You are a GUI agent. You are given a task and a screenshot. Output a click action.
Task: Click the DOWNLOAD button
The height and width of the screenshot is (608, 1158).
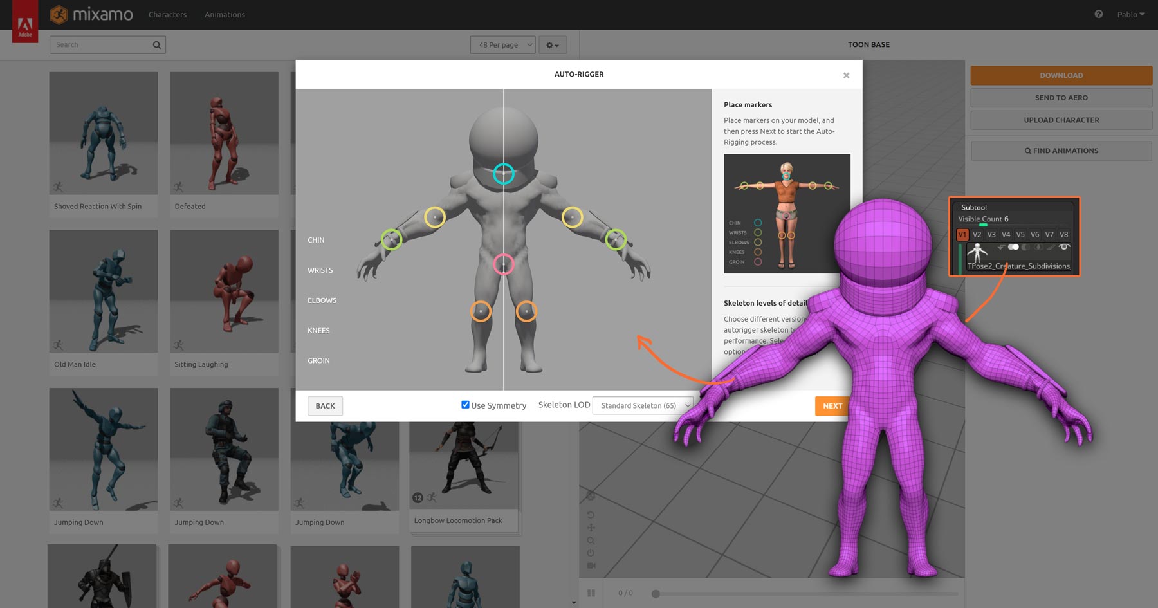click(1061, 75)
